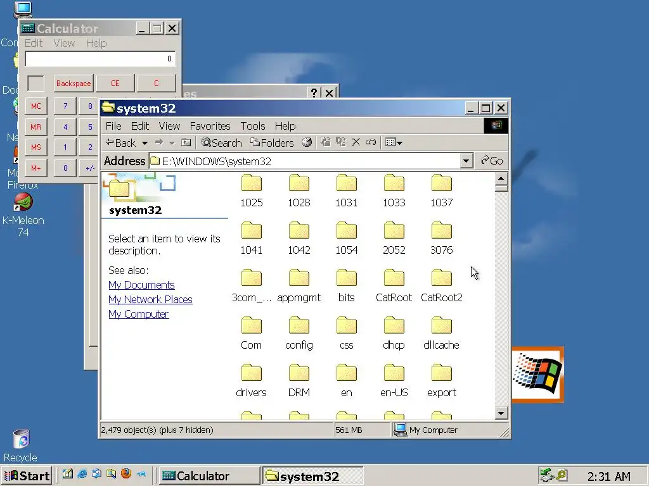Viewport: 649px width, 486px height.
Task: Select the bits folder
Action: tap(347, 285)
